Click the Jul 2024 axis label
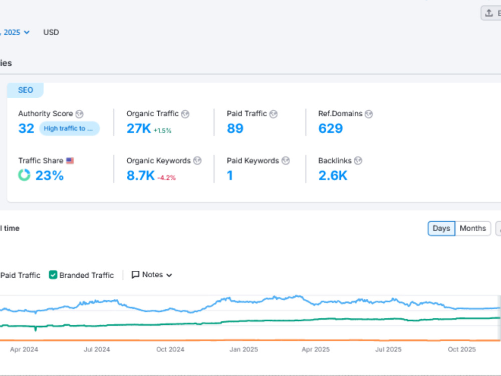501x376 pixels. coord(97,349)
